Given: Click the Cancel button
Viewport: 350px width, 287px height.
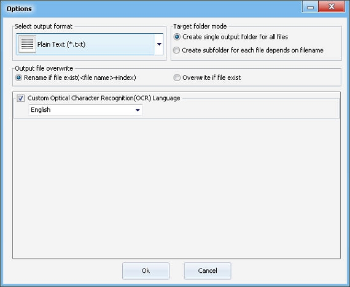Looking at the screenshot, I should (x=208, y=270).
